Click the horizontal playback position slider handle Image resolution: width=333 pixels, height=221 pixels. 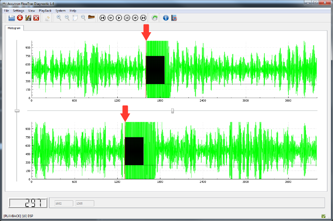pyautogui.click(x=172, y=111)
